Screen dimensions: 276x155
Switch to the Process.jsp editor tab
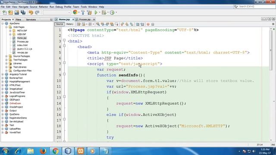point(85,19)
